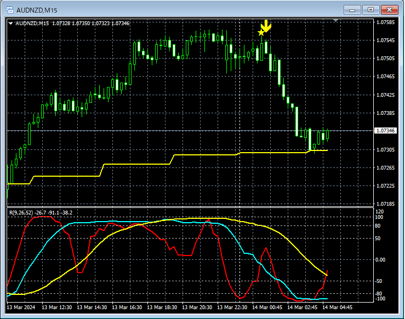Click price scale value 1.07505
Viewport: 405px width, 319px height.
click(x=385, y=59)
